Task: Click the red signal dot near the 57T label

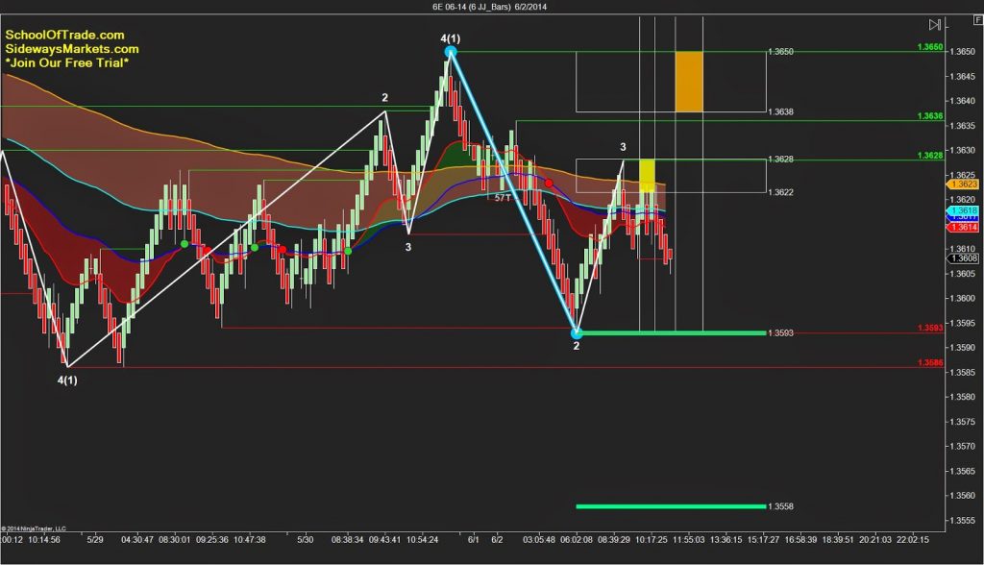Action: click(549, 183)
